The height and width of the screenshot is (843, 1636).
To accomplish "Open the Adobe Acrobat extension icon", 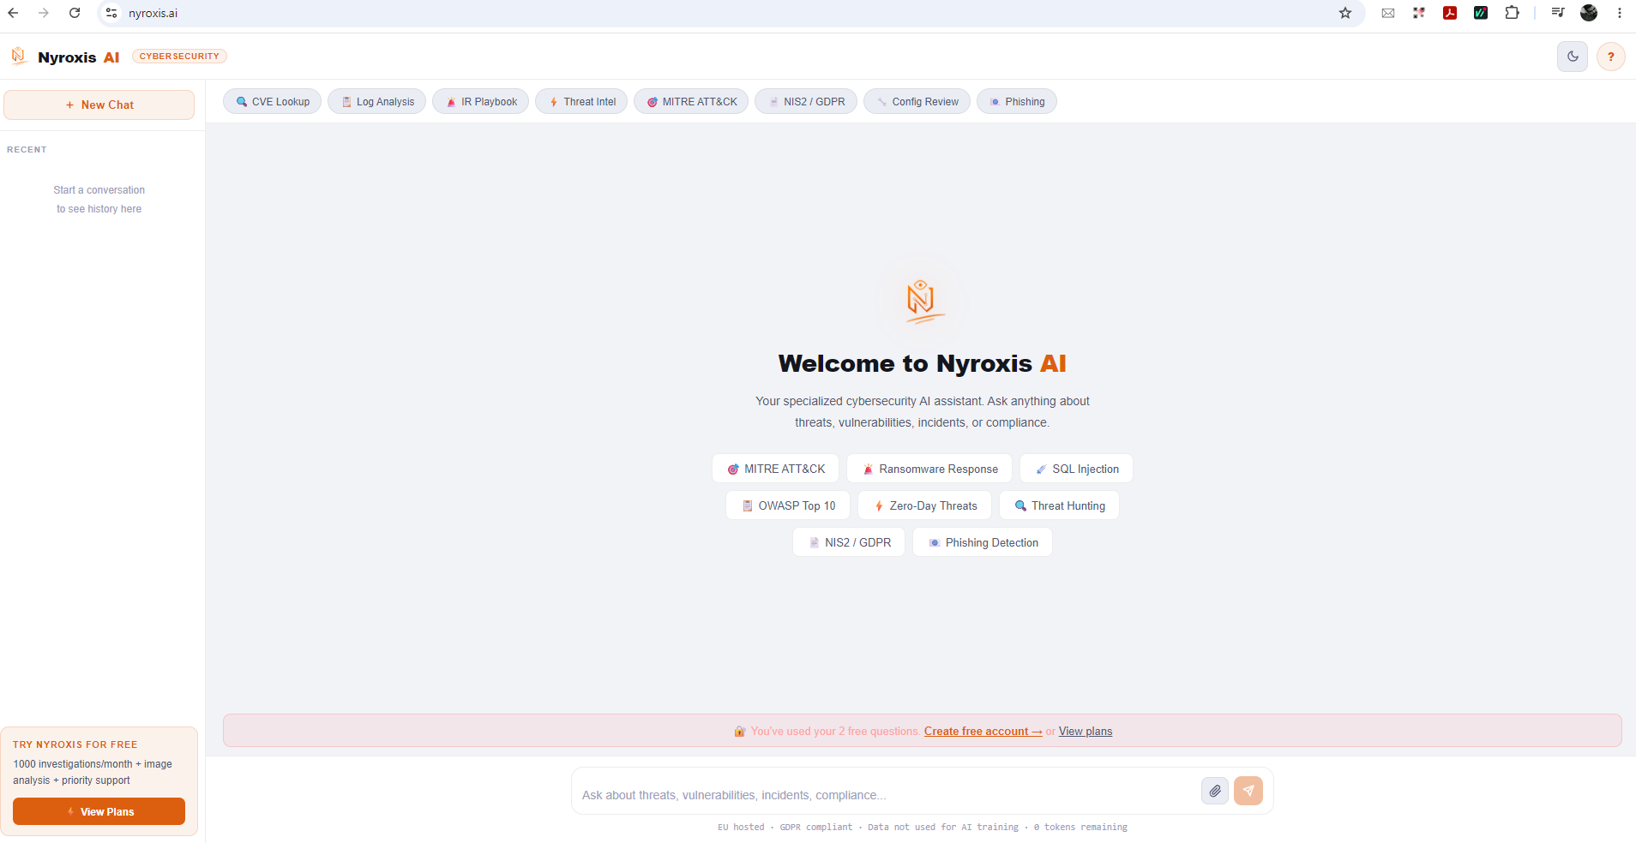I will tap(1450, 13).
